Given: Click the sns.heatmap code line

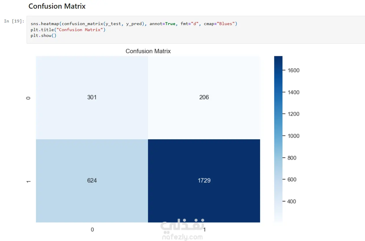Looking at the screenshot, I should (134, 24).
